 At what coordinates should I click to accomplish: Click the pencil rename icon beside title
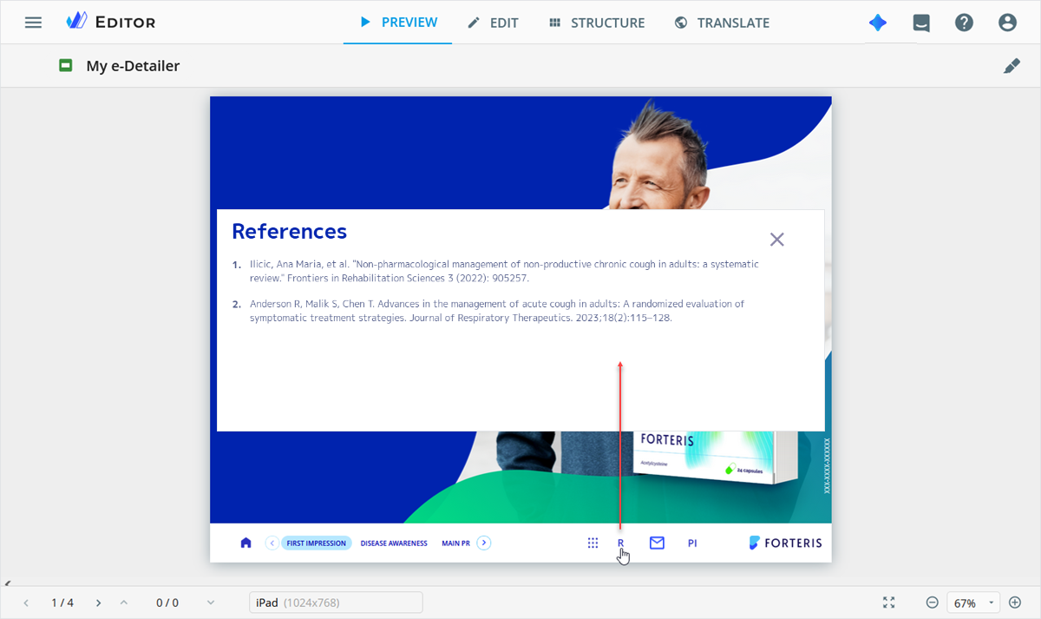click(x=1012, y=66)
